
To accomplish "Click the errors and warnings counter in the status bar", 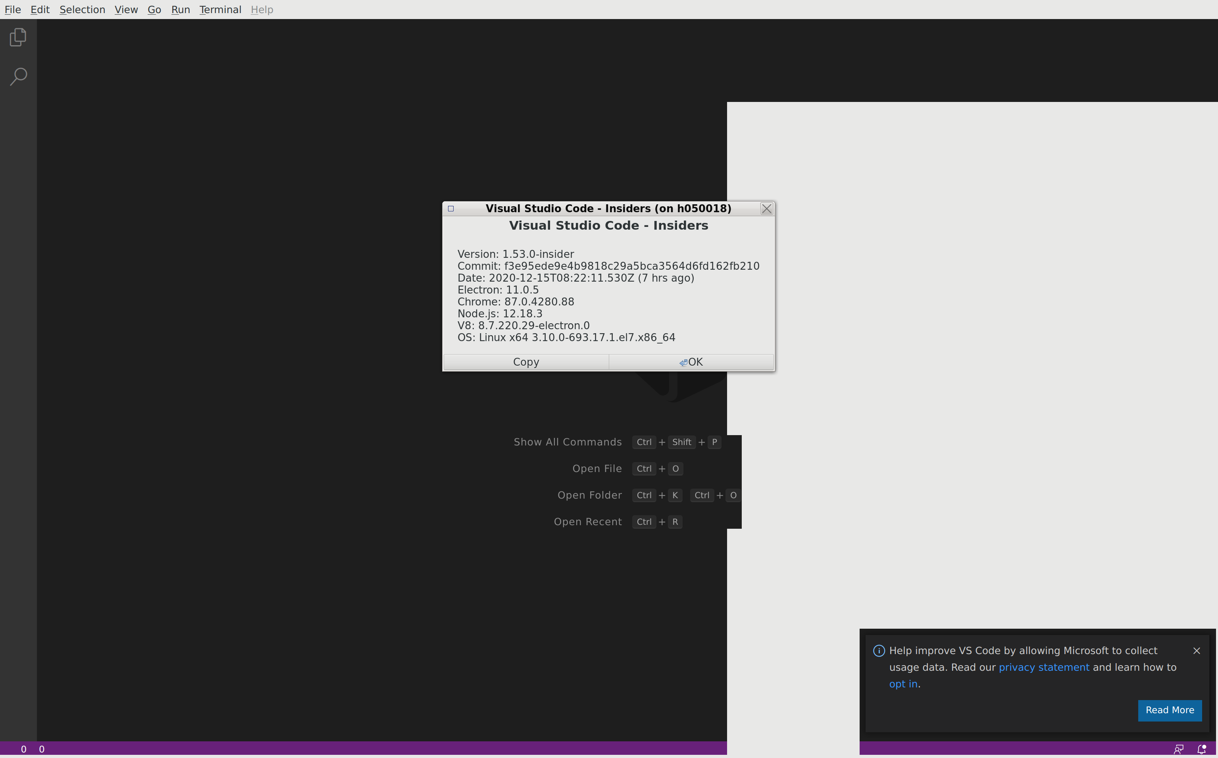I will click(x=32, y=748).
